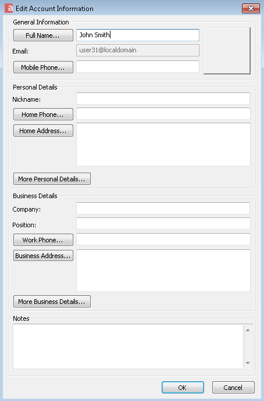Viewport: 264px width, 401px height.
Task: Click the Home Address button
Action: (x=43, y=130)
